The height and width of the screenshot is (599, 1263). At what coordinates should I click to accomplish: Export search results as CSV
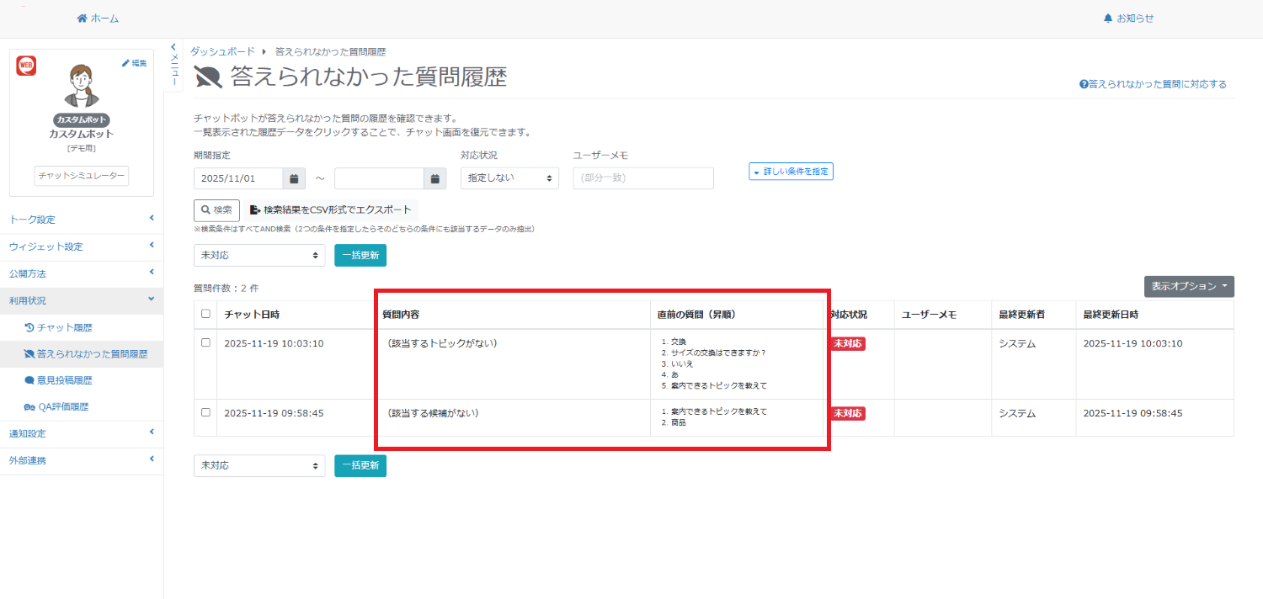(x=331, y=210)
